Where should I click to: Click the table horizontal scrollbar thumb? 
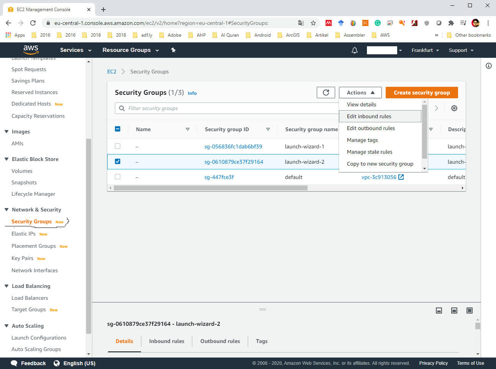click(x=211, y=188)
